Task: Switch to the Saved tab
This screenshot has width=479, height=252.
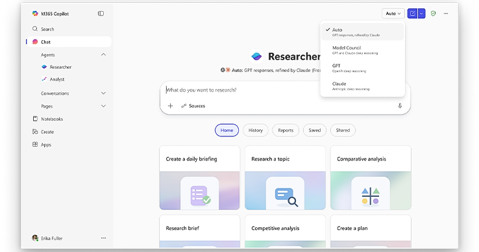Action: (x=315, y=131)
